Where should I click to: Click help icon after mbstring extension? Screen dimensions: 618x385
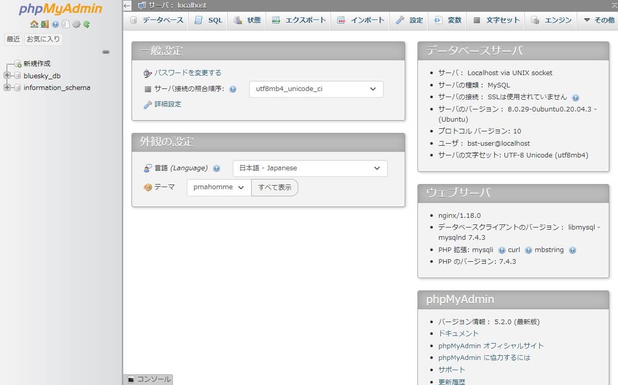[x=572, y=250]
